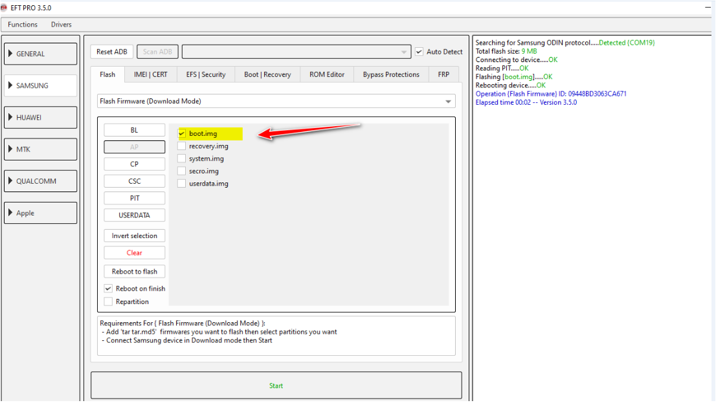This screenshot has height=405, width=716.
Task: Click the 'Flashing [boot.img].....OK' log line
Action: pos(514,77)
